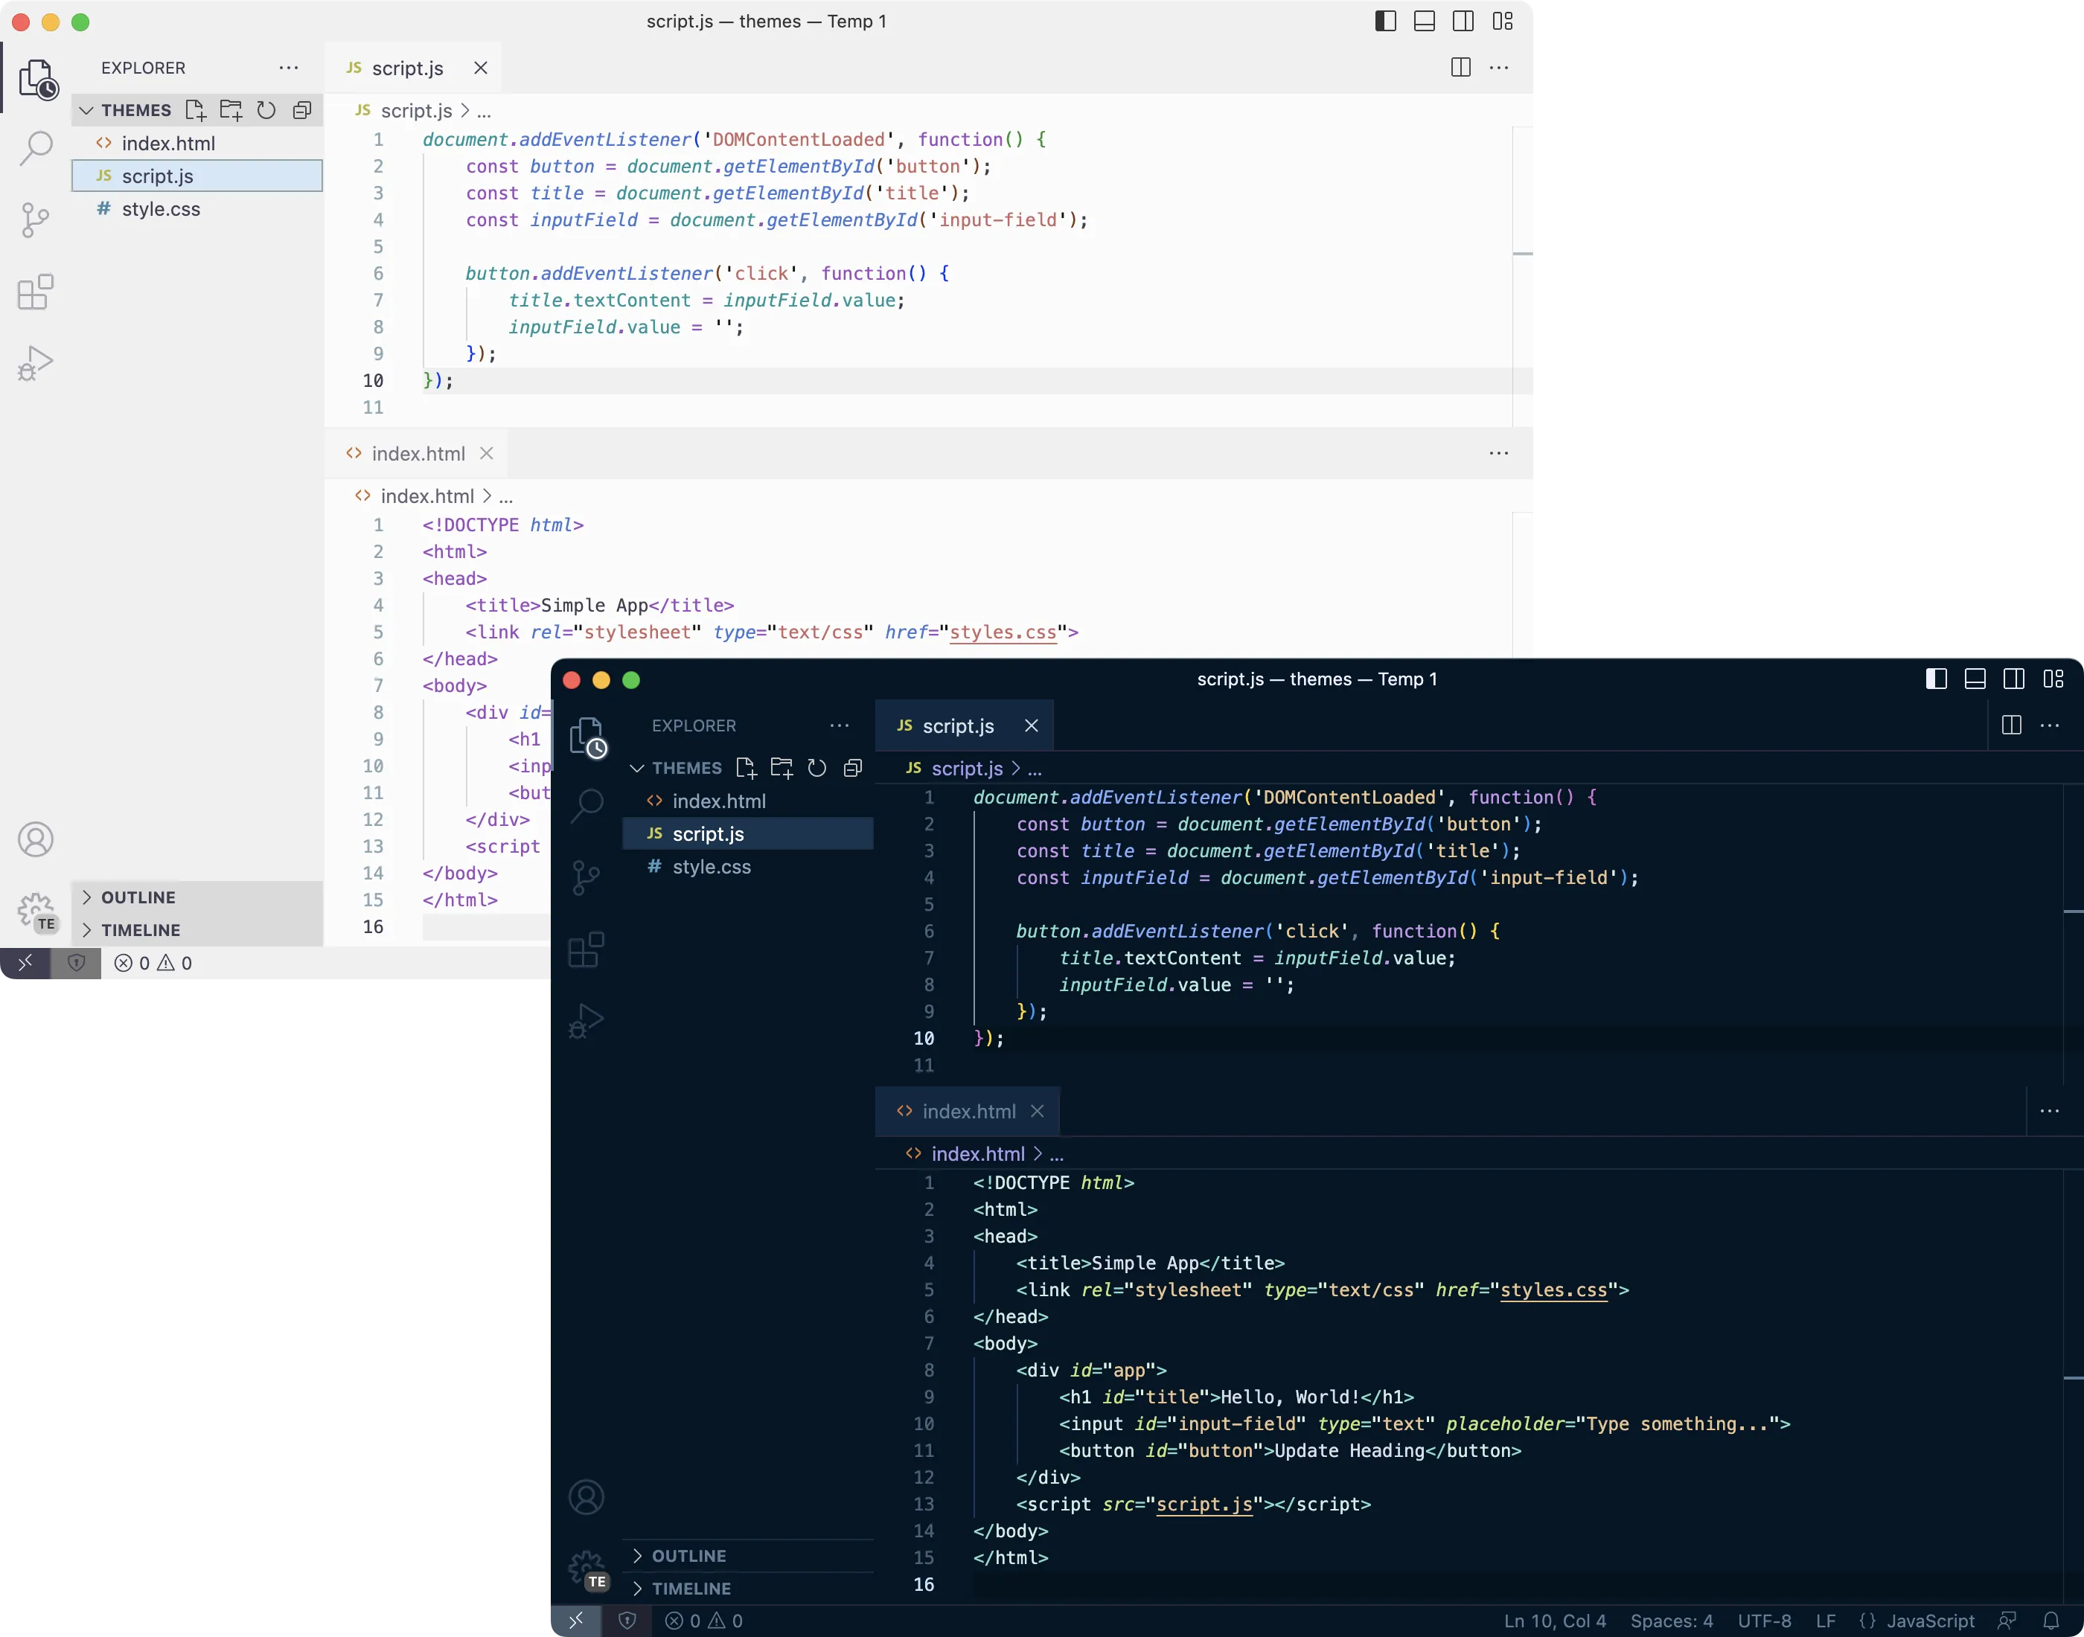The image size is (2084, 1637).
Task: Toggle secondary sidebar in dark window
Action: (2014, 679)
